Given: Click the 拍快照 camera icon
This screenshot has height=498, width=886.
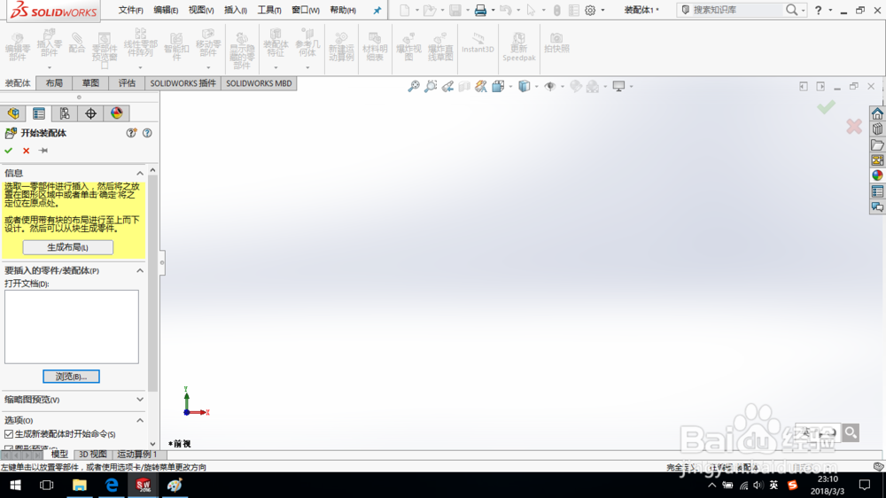Looking at the screenshot, I should (x=556, y=43).
